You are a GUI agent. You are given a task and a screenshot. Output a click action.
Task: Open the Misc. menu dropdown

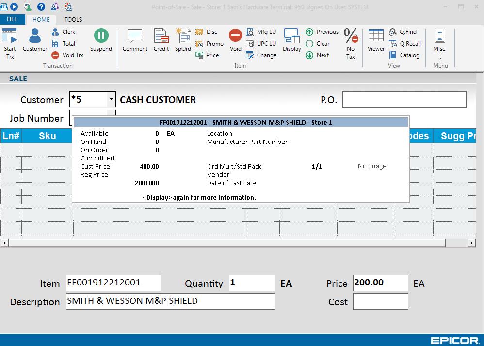(x=440, y=43)
